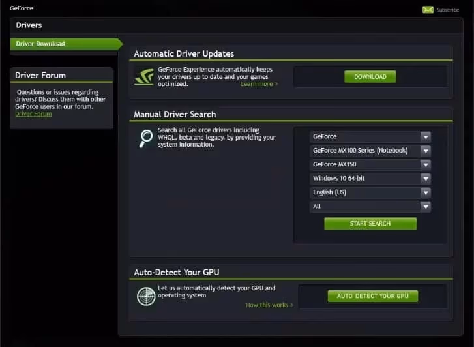Open the GeForce MX100 Series (Notebook) dropdown
The image size is (474, 347).
(370, 151)
